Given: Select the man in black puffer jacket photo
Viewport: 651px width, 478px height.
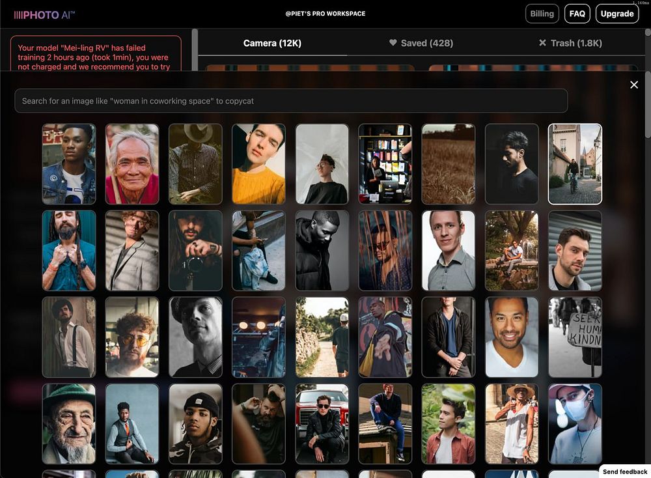Looking at the screenshot, I should pyautogui.click(x=322, y=251).
